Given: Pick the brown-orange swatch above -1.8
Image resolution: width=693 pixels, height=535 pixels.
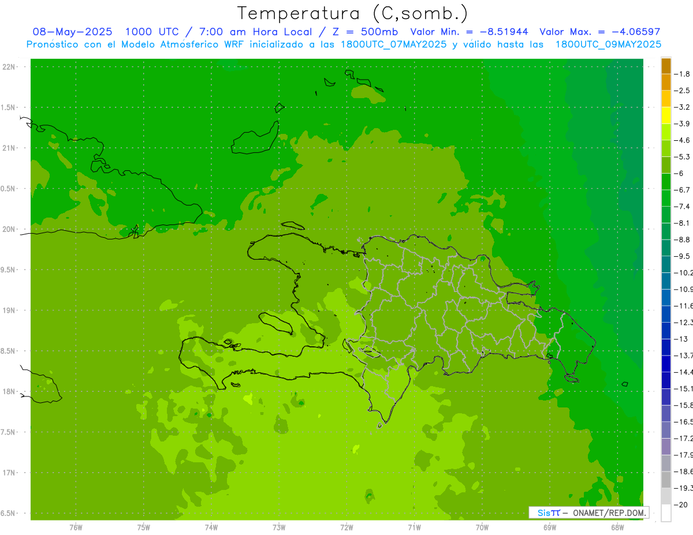Looking at the screenshot, I should [x=666, y=66].
